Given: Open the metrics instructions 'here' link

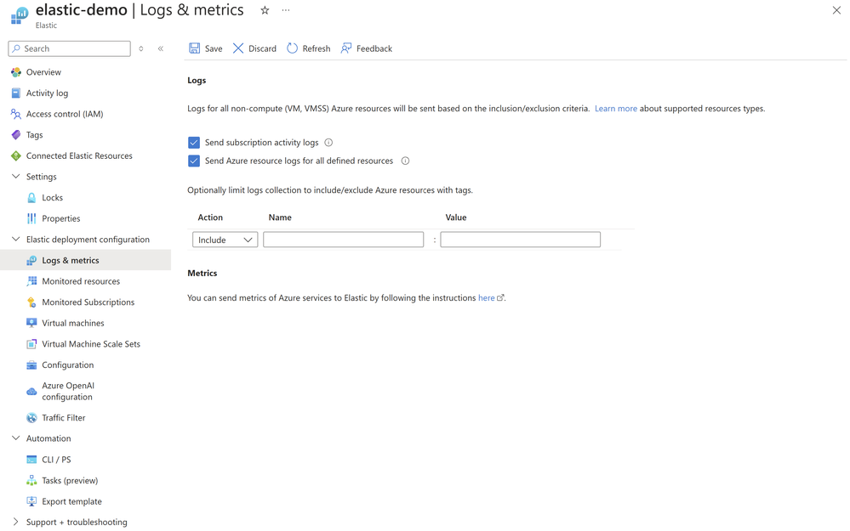Looking at the screenshot, I should point(486,297).
